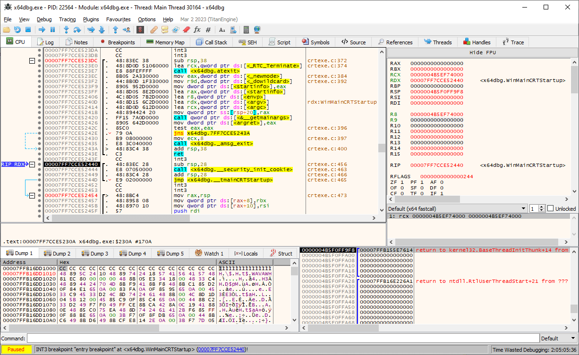The height and width of the screenshot is (355, 579).
Task: Open the Scylla import reconstructor icon
Action: pyautogui.click(x=140, y=29)
